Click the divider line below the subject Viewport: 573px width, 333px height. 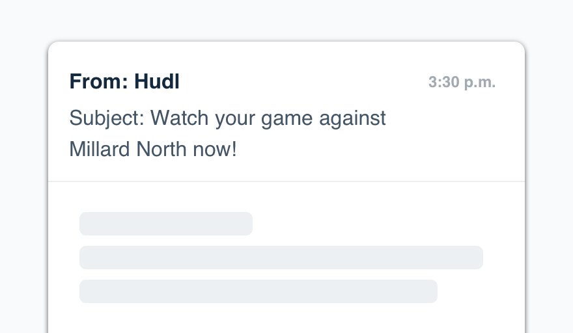286,181
